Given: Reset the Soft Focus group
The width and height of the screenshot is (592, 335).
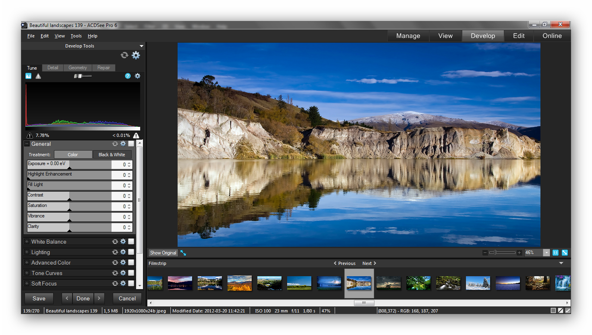Looking at the screenshot, I should tap(115, 283).
